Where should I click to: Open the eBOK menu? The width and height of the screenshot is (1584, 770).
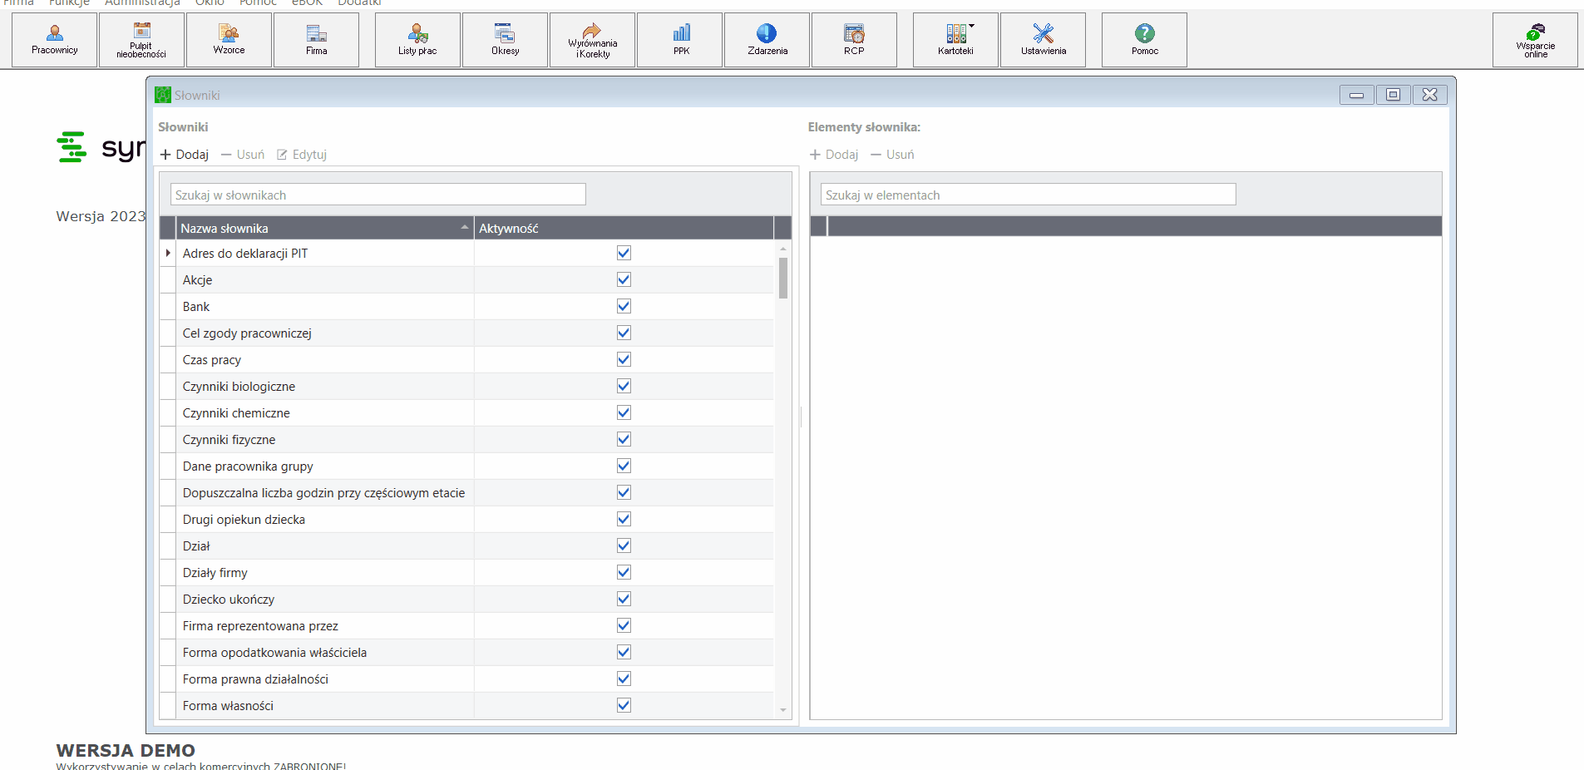click(x=307, y=2)
